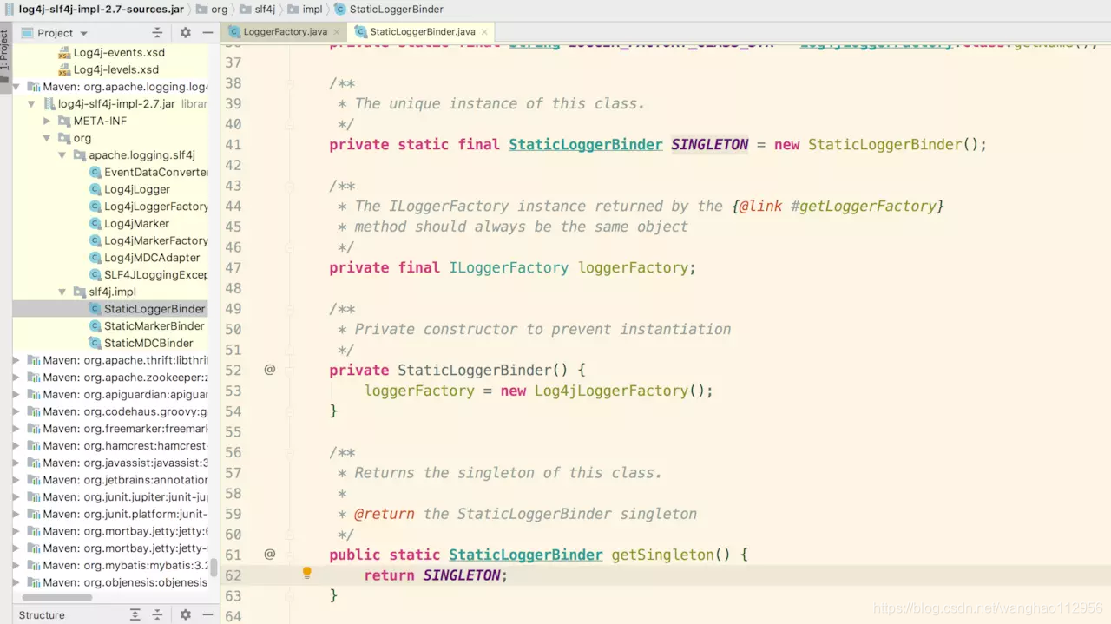Collapse the org package folder
Image resolution: width=1111 pixels, height=624 pixels.
click(x=47, y=138)
